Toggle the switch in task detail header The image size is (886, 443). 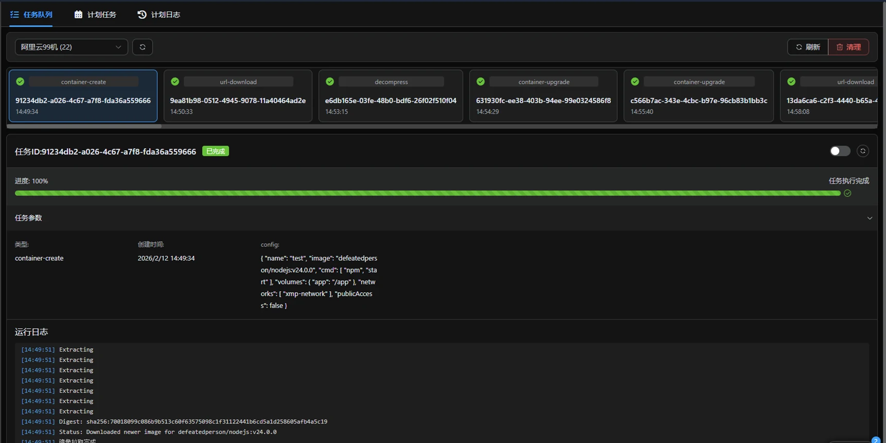point(840,151)
